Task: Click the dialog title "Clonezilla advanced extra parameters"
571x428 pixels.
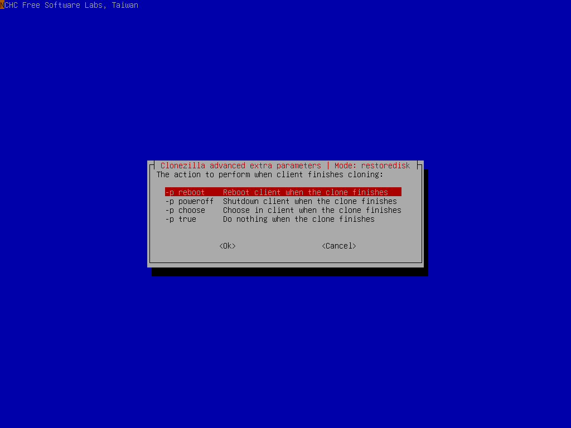Action: pos(240,165)
